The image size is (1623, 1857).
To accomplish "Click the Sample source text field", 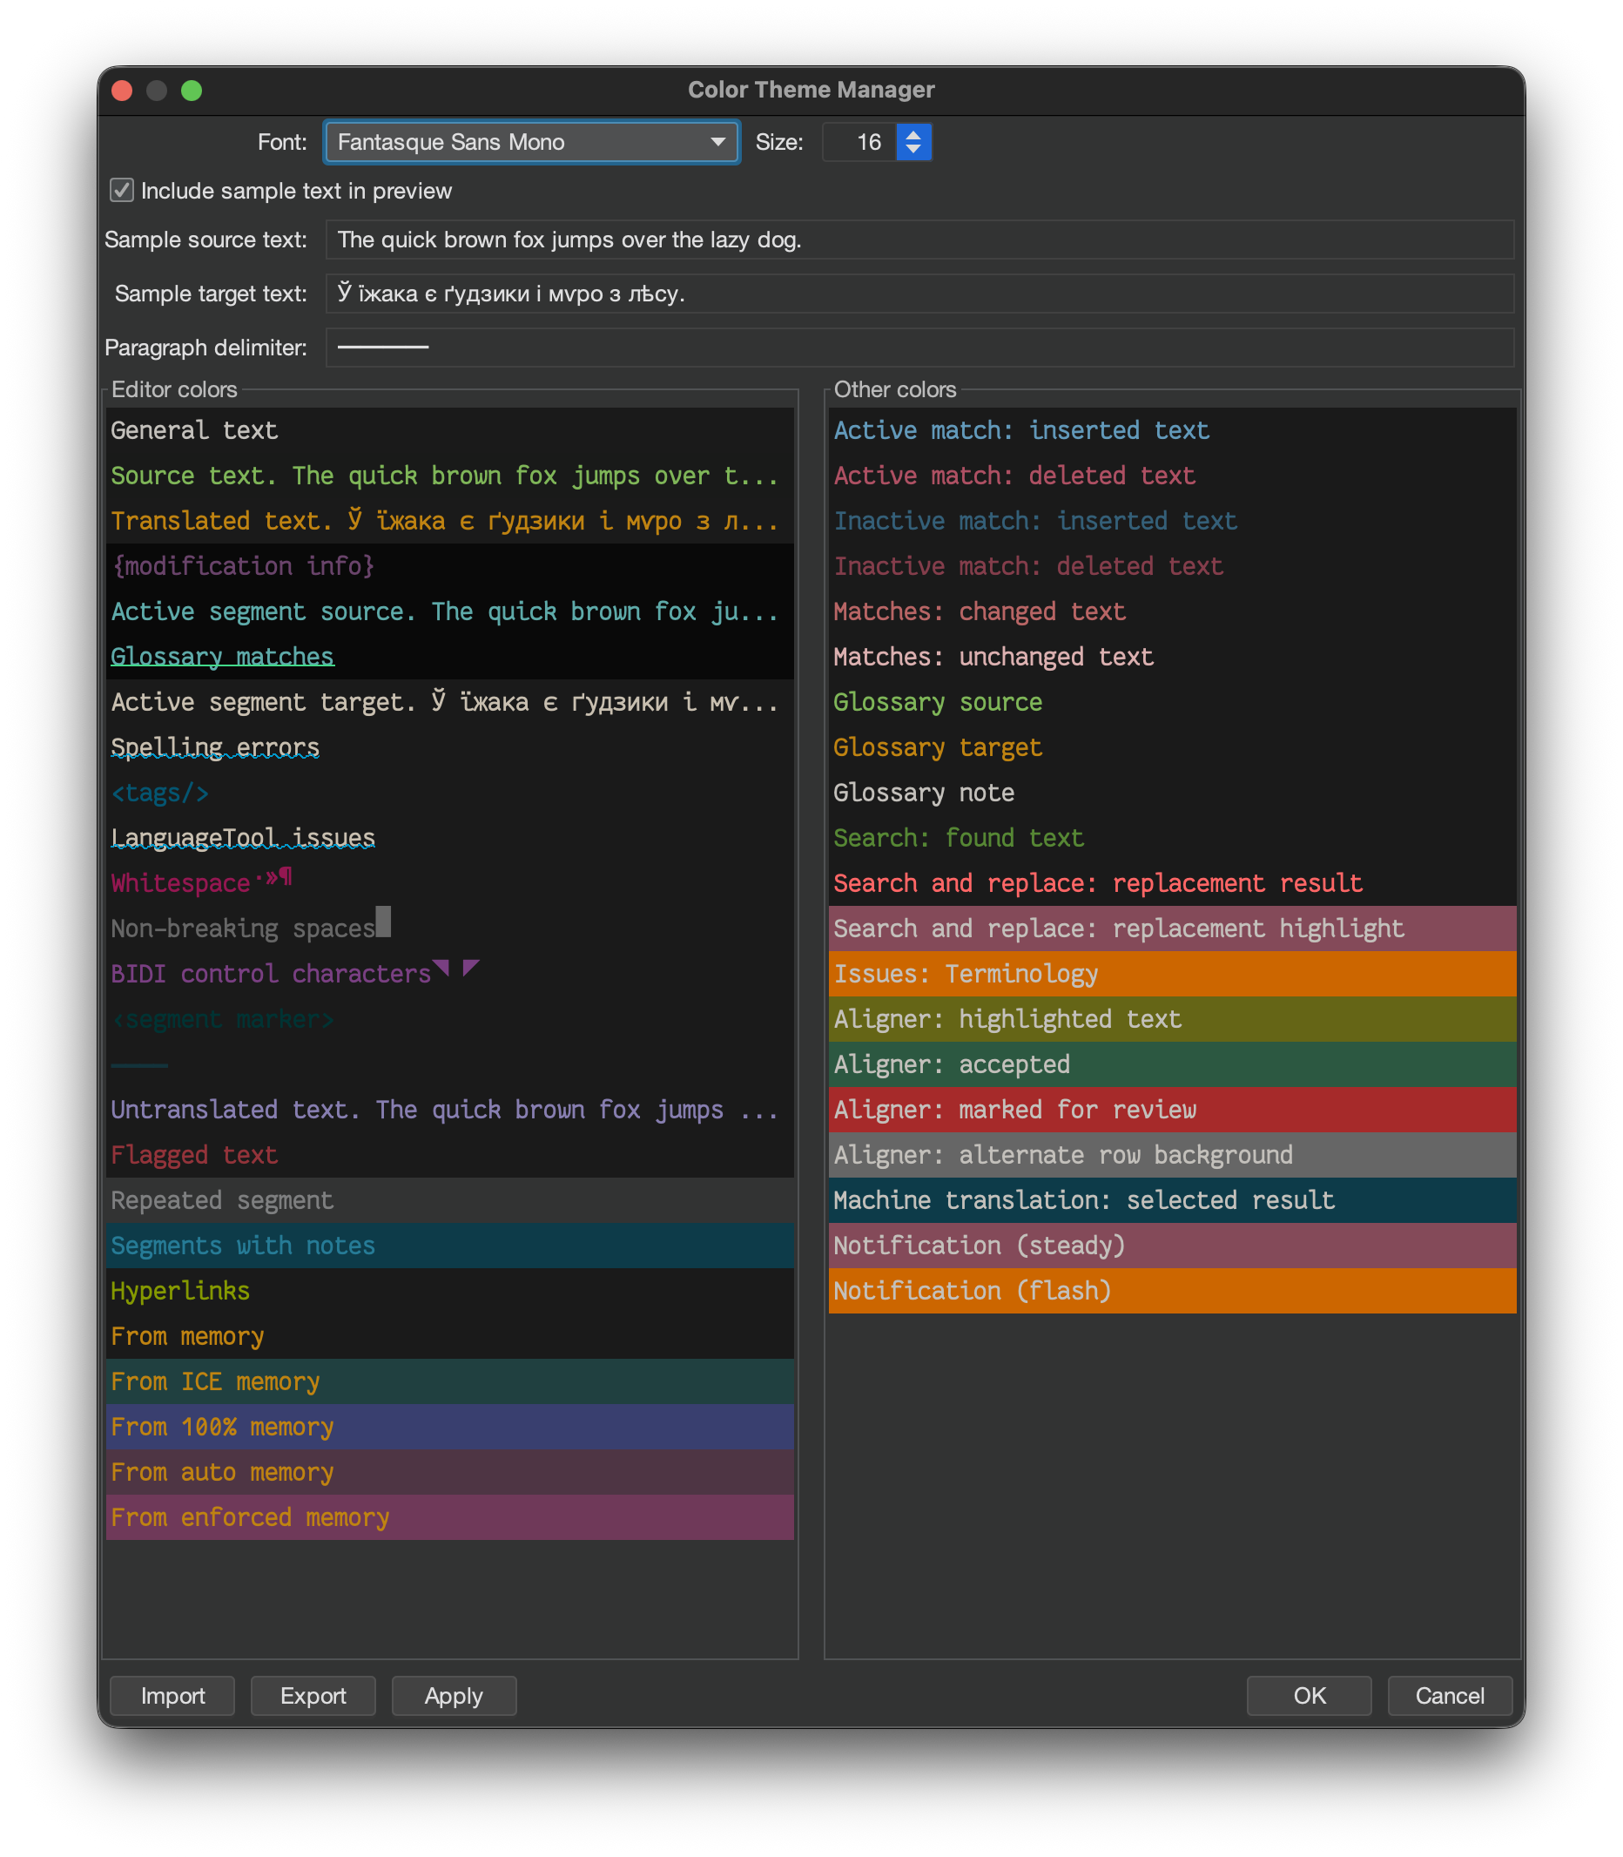I will [x=919, y=240].
